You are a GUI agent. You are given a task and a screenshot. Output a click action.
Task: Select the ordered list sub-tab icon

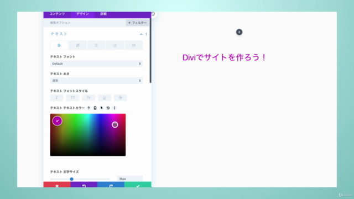point(115,45)
